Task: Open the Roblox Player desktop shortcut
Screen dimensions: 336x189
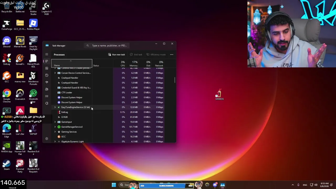Action: coord(33,25)
